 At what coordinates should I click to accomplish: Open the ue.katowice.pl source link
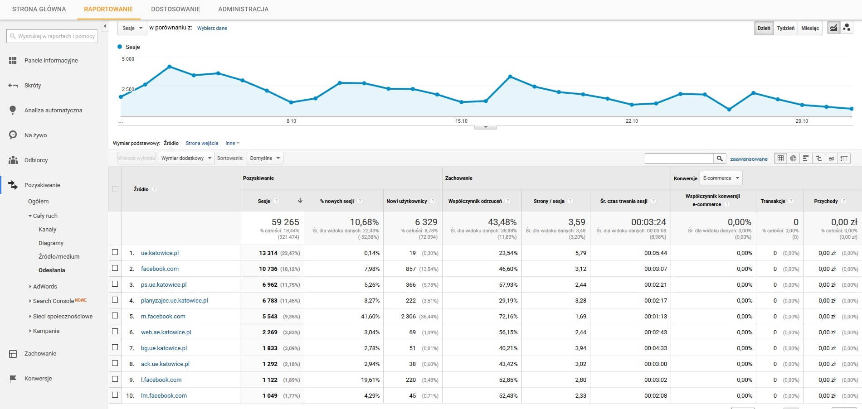click(160, 253)
